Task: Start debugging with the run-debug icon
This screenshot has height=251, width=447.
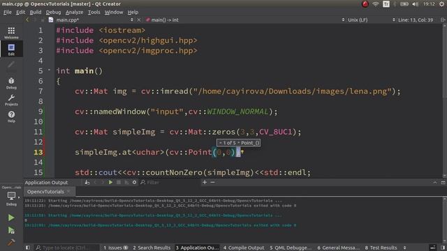Action: point(11,230)
